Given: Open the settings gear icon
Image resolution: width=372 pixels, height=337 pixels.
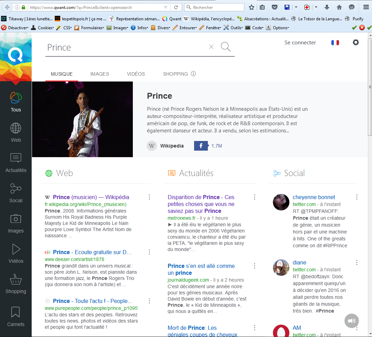Looking at the screenshot, I should click(356, 42).
